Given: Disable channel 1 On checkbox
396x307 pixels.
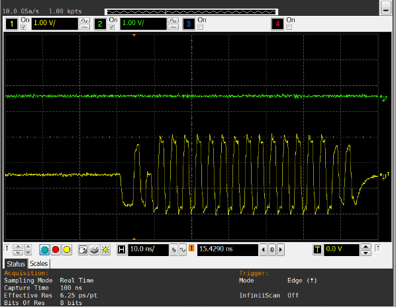Looking at the screenshot, I should point(23,26).
